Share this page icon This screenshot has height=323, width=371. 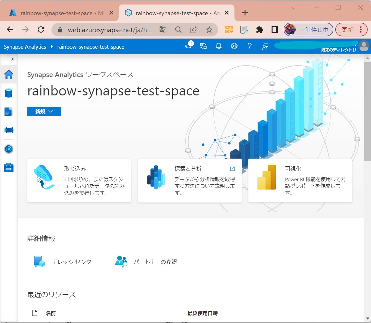click(x=194, y=30)
